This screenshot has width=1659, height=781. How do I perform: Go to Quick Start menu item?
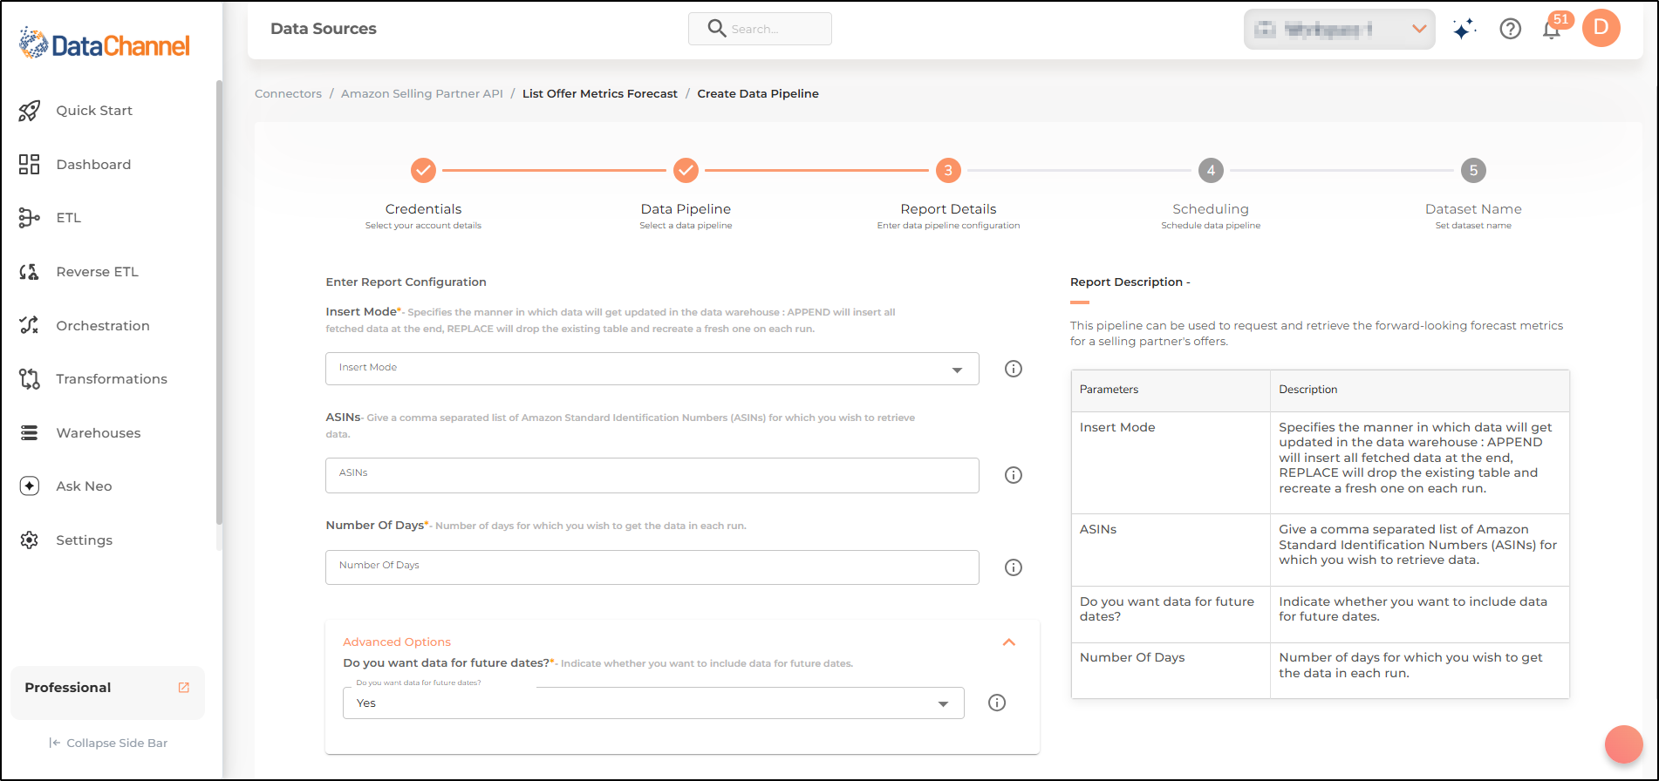pyautogui.click(x=94, y=111)
